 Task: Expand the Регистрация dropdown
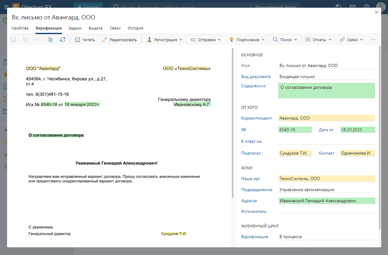(164, 40)
